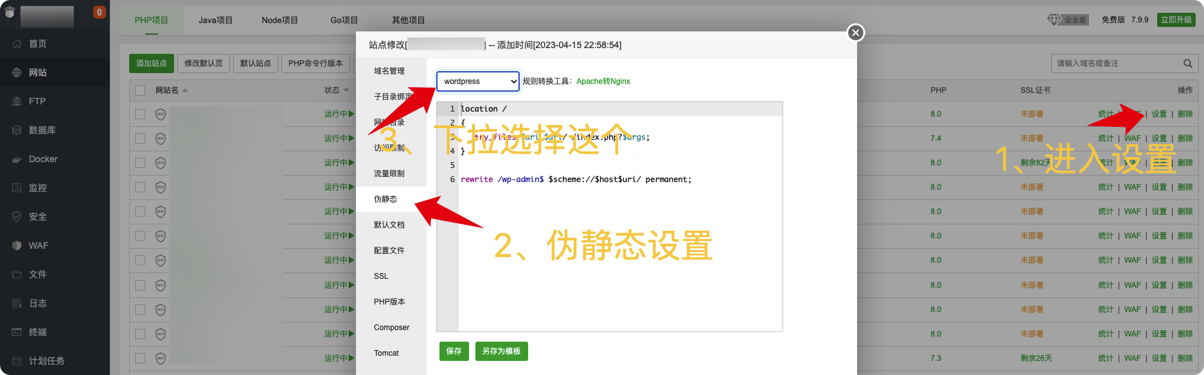Click WAF shield icon in PHP 7.4 row
The width and height of the screenshot is (1204, 375).
click(161, 138)
